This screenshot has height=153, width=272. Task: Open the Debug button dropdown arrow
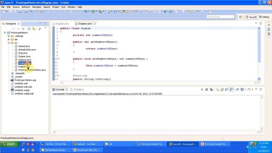tap(89, 11)
